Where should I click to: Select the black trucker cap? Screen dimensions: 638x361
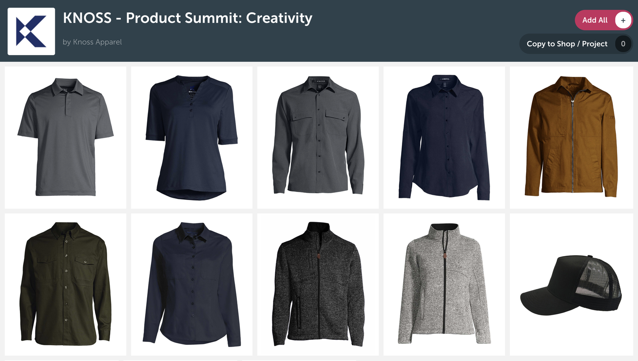coord(571,284)
